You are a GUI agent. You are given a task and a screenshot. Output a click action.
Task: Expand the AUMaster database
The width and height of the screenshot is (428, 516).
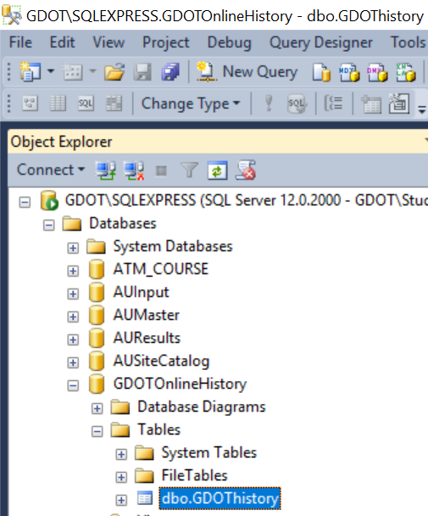click(73, 317)
